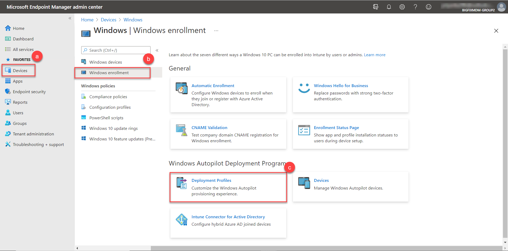Collapse the Windows enrollment menu pane
Image resolution: width=508 pixels, height=251 pixels.
point(157,50)
